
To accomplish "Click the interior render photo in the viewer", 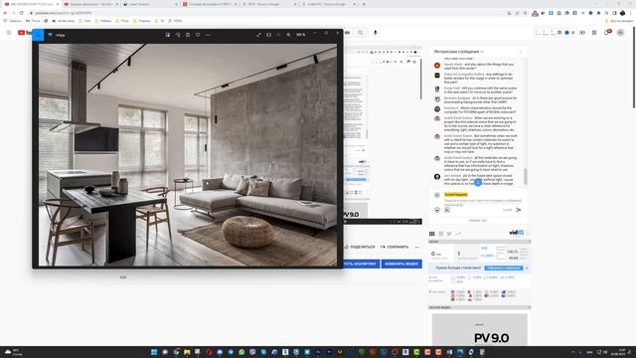I will 188,155.
